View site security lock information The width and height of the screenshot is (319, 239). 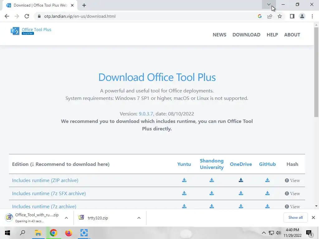39,16
